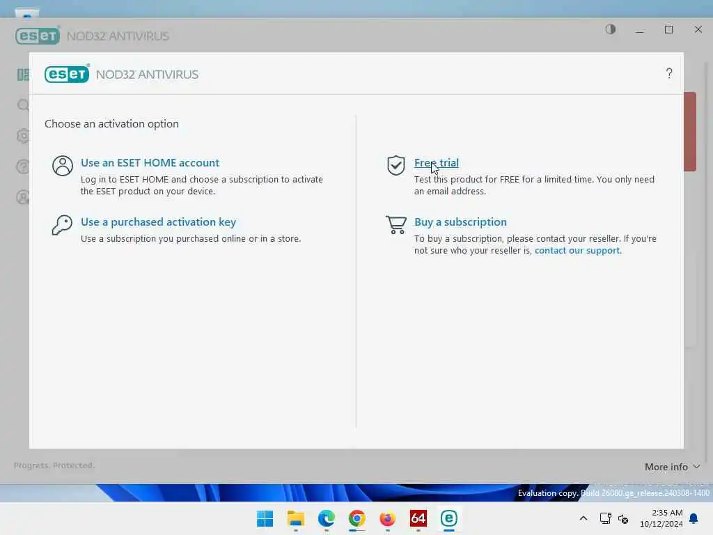Launch Microsoft Edge from the taskbar

(x=327, y=518)
